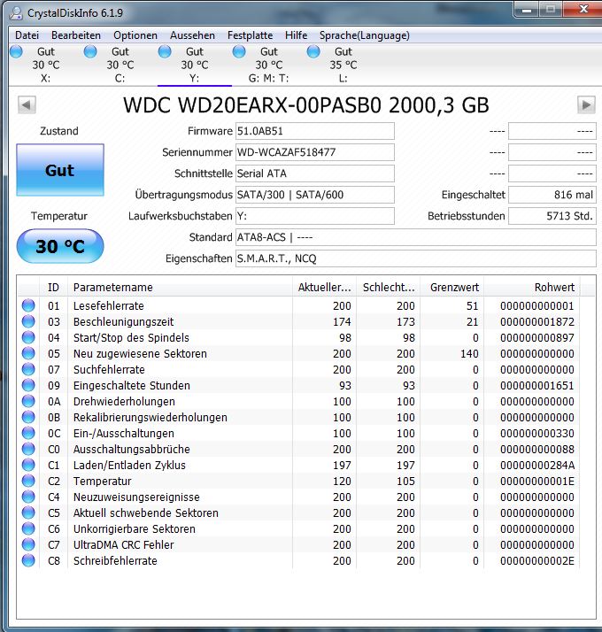The height and width of the screenshot is (632, 602).
Task: Select raw value 00000001872
Action: point(537,322)
